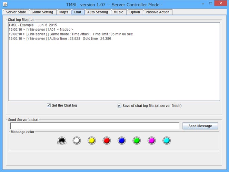Choose the cyan message color
Image resolution: width=229 pixels, height=172 pixels.
(x=167, y=141)
